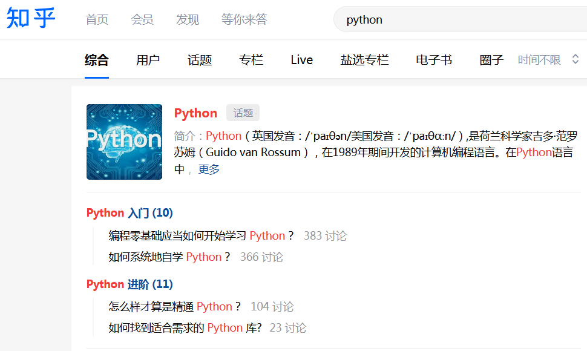Go to the 会员 page
Image resolution: width=587 pixels, height=351 pixels.
click(x=142, y=19)
